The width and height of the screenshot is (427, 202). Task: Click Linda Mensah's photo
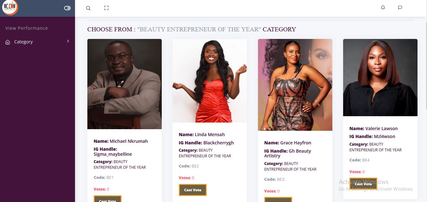[210, 81]
